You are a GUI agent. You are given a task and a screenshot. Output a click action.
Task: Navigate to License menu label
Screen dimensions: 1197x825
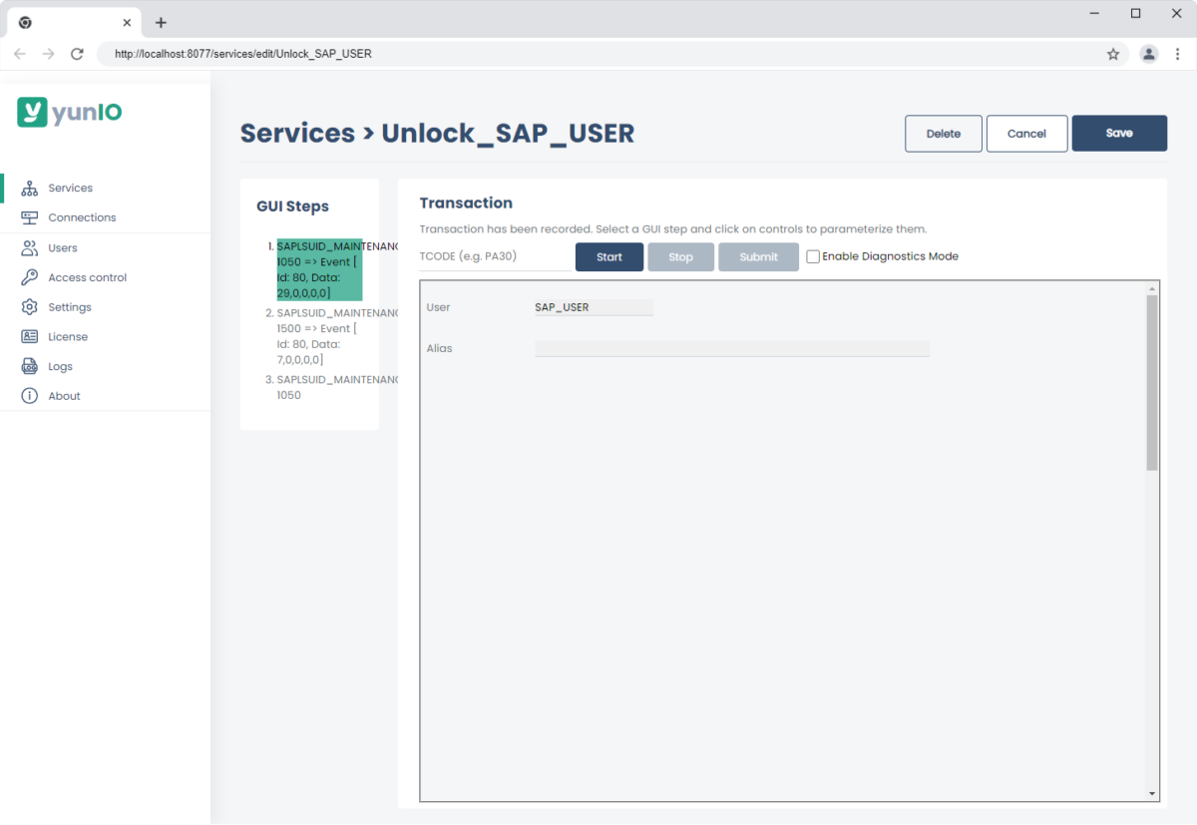pyautogui.click(x=68, y=336)
